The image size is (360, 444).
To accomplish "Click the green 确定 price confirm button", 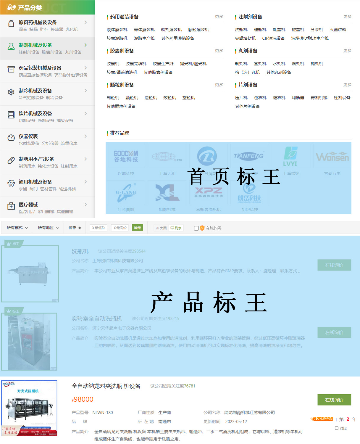I will coord(137,228).
